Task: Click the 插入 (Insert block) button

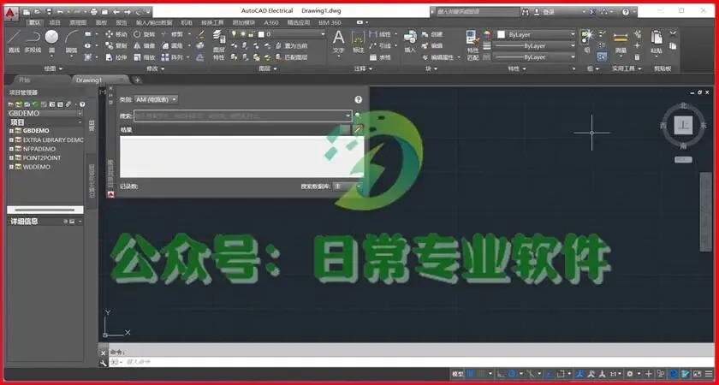Action: (x=410, y=42)
